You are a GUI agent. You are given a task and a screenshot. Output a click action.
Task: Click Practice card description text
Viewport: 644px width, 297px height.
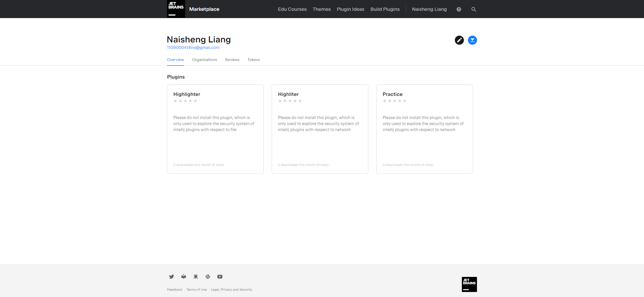423,124
